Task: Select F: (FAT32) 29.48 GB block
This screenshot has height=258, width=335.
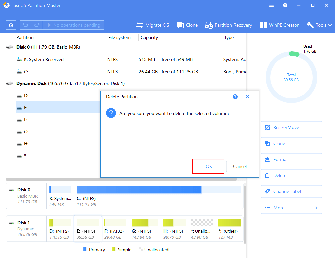Action: tap(115, 229)
